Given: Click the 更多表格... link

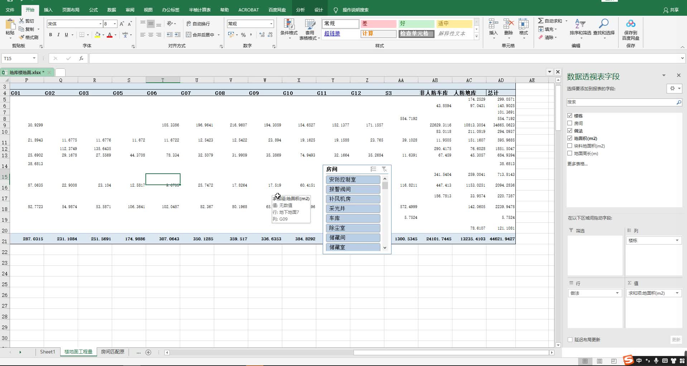Looking at the screenshot, I should 577,164.
